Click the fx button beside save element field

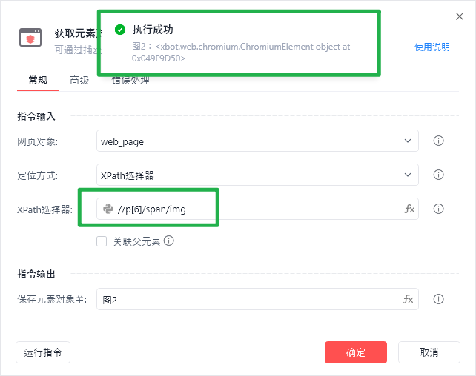[409, 299]
